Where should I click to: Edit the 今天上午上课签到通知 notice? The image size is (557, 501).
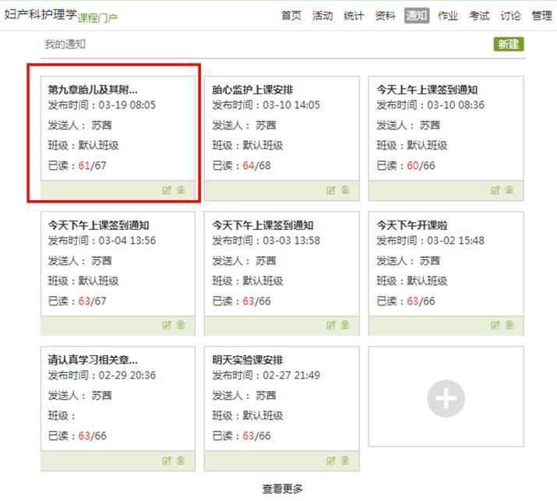(x=495, y=190)
